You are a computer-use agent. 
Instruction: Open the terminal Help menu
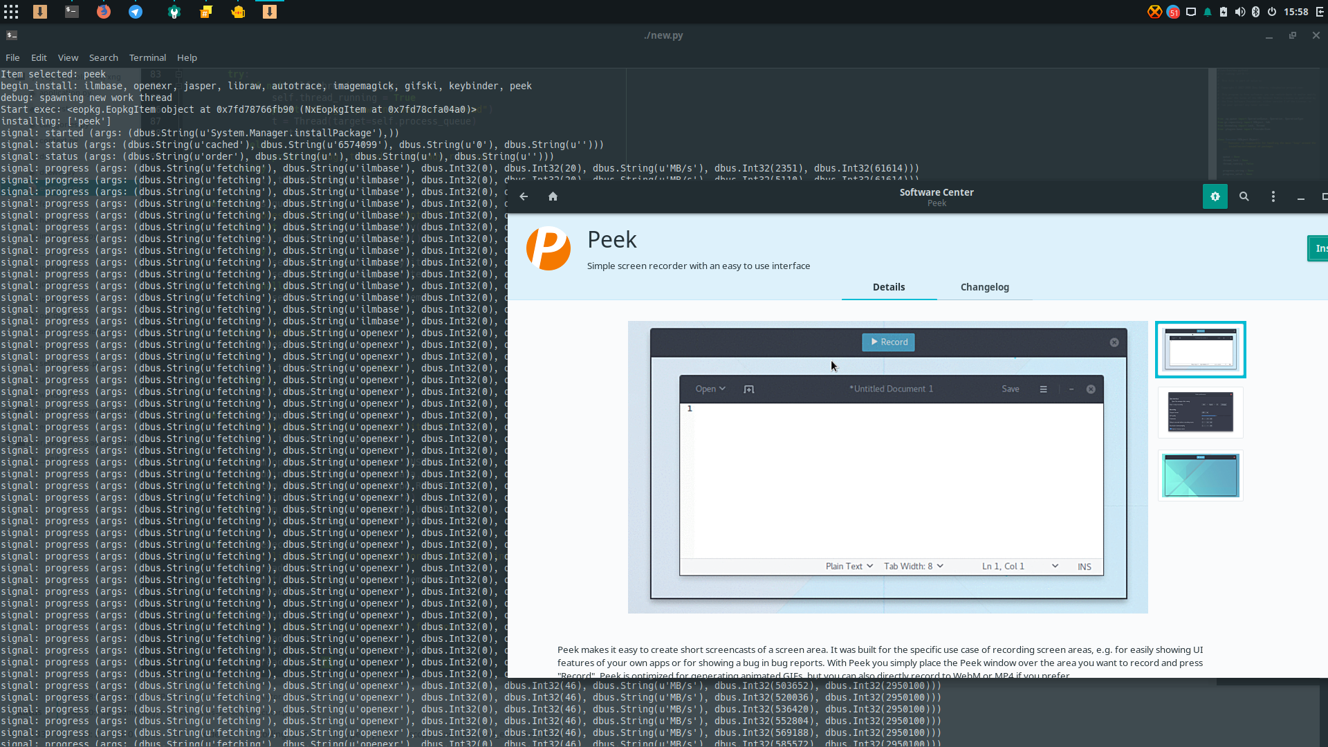tap(187, 57)
